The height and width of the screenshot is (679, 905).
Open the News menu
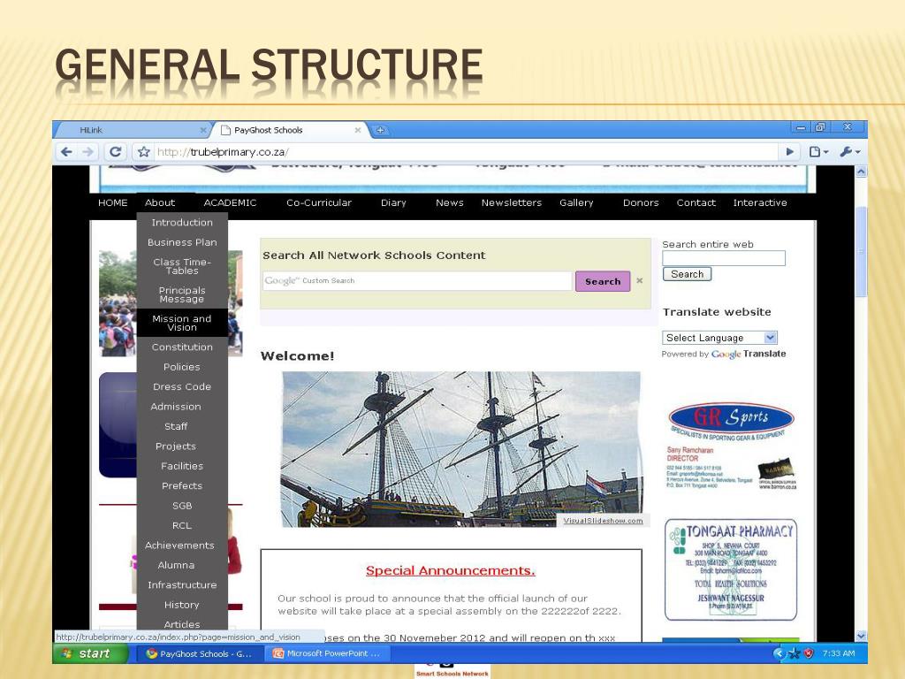pos(450,202)
